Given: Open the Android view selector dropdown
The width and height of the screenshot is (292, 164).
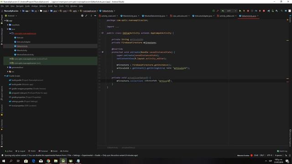Looking at the screenshot, I should point(11,16).
